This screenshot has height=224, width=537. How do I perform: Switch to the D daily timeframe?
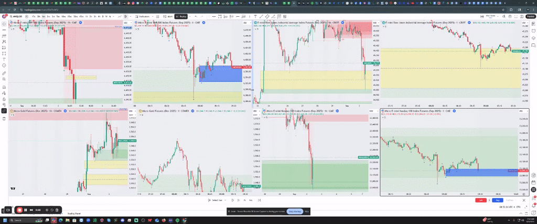pos(103,16)
